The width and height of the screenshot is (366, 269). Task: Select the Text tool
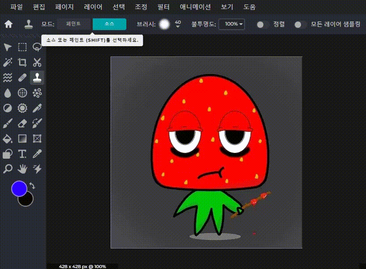point(22,154)
